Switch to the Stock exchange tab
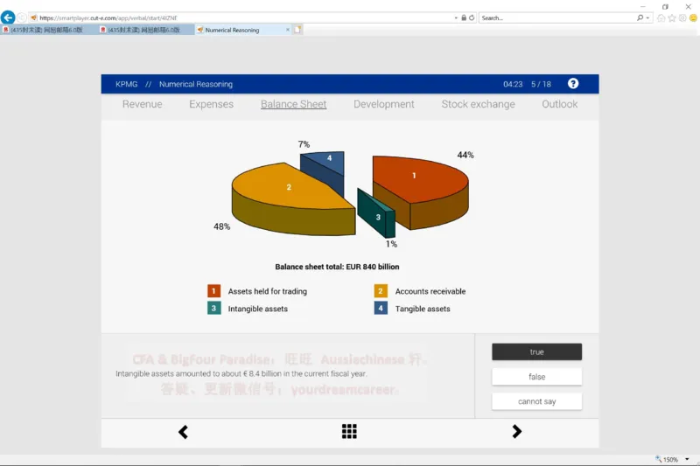 [478, 104]
